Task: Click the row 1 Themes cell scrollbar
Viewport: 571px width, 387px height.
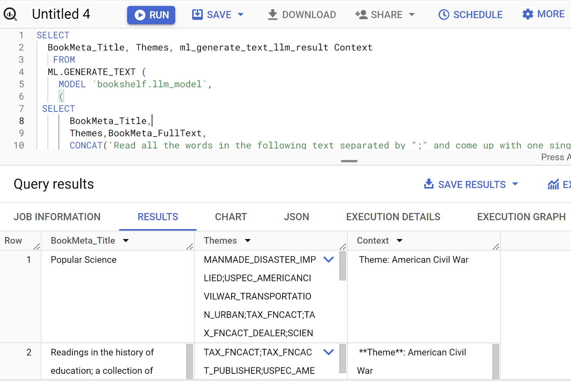Action: [343, 266]
